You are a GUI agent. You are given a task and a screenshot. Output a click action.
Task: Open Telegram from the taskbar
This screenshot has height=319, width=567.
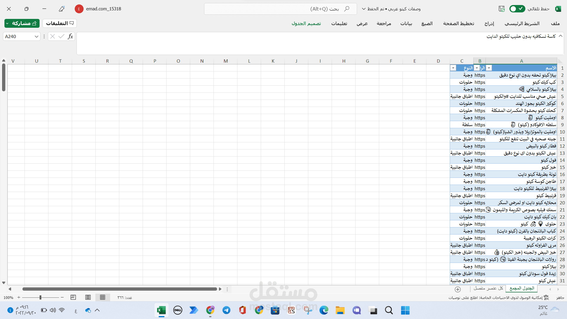(227, 310)
